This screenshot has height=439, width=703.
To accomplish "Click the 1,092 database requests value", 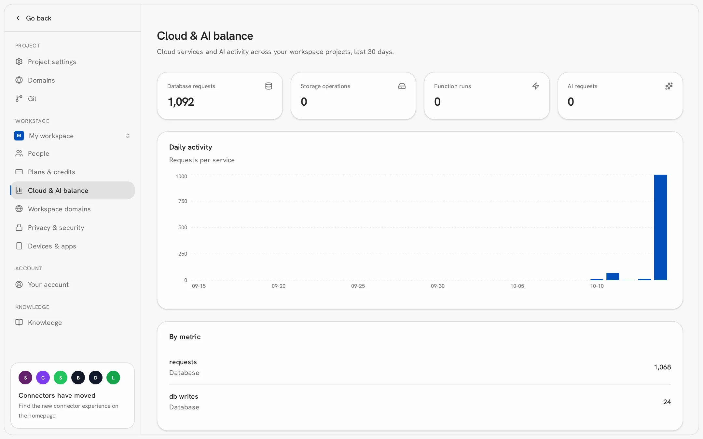I will (x=181, y=102).
